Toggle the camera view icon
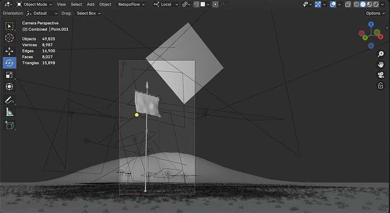The height and width of the screenshot is (213, 390). (380, 75)
